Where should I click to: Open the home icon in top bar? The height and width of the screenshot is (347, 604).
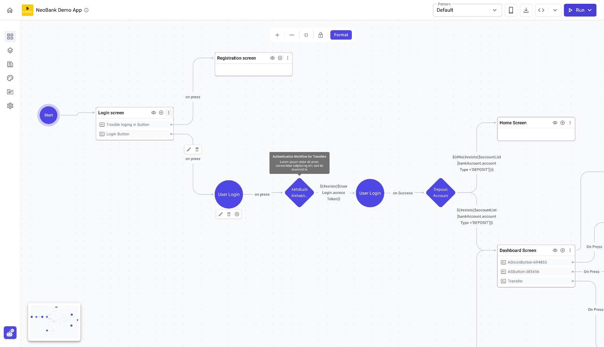pyautogui.click(x=10, y=10)
